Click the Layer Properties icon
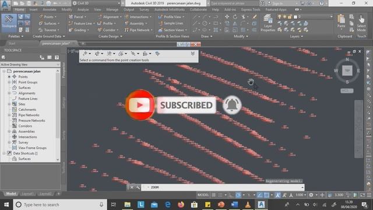The height and width of the screenshot is (210, 373). tap(268, 23)
